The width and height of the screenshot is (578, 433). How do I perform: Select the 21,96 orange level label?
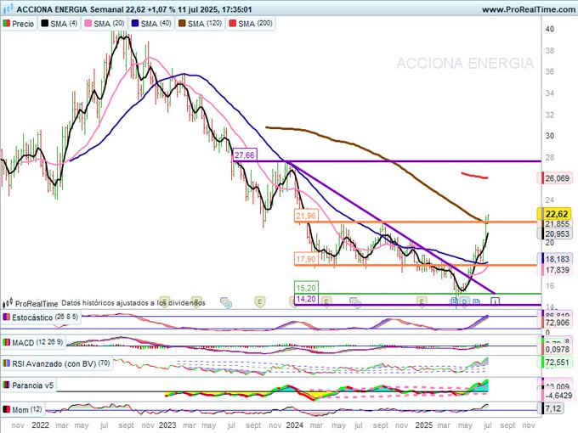pyautogui.click(x=306, y=216)
